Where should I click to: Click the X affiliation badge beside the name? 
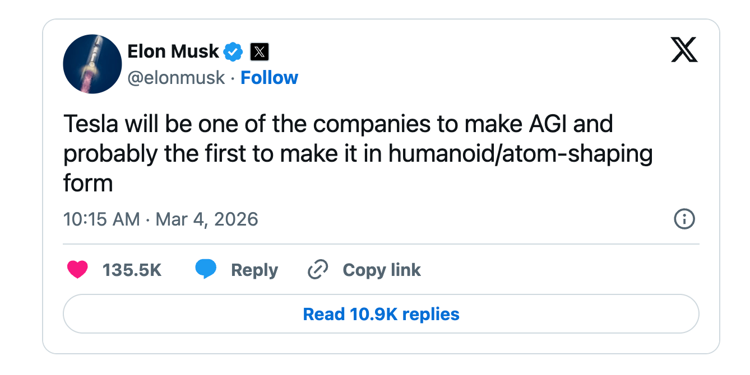point(258,52)
